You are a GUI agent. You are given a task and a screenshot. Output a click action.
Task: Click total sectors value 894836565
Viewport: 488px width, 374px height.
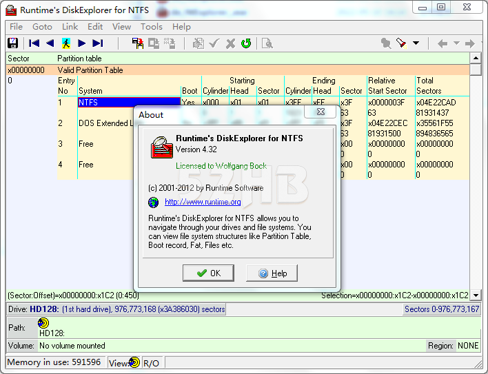pos(434,134)
